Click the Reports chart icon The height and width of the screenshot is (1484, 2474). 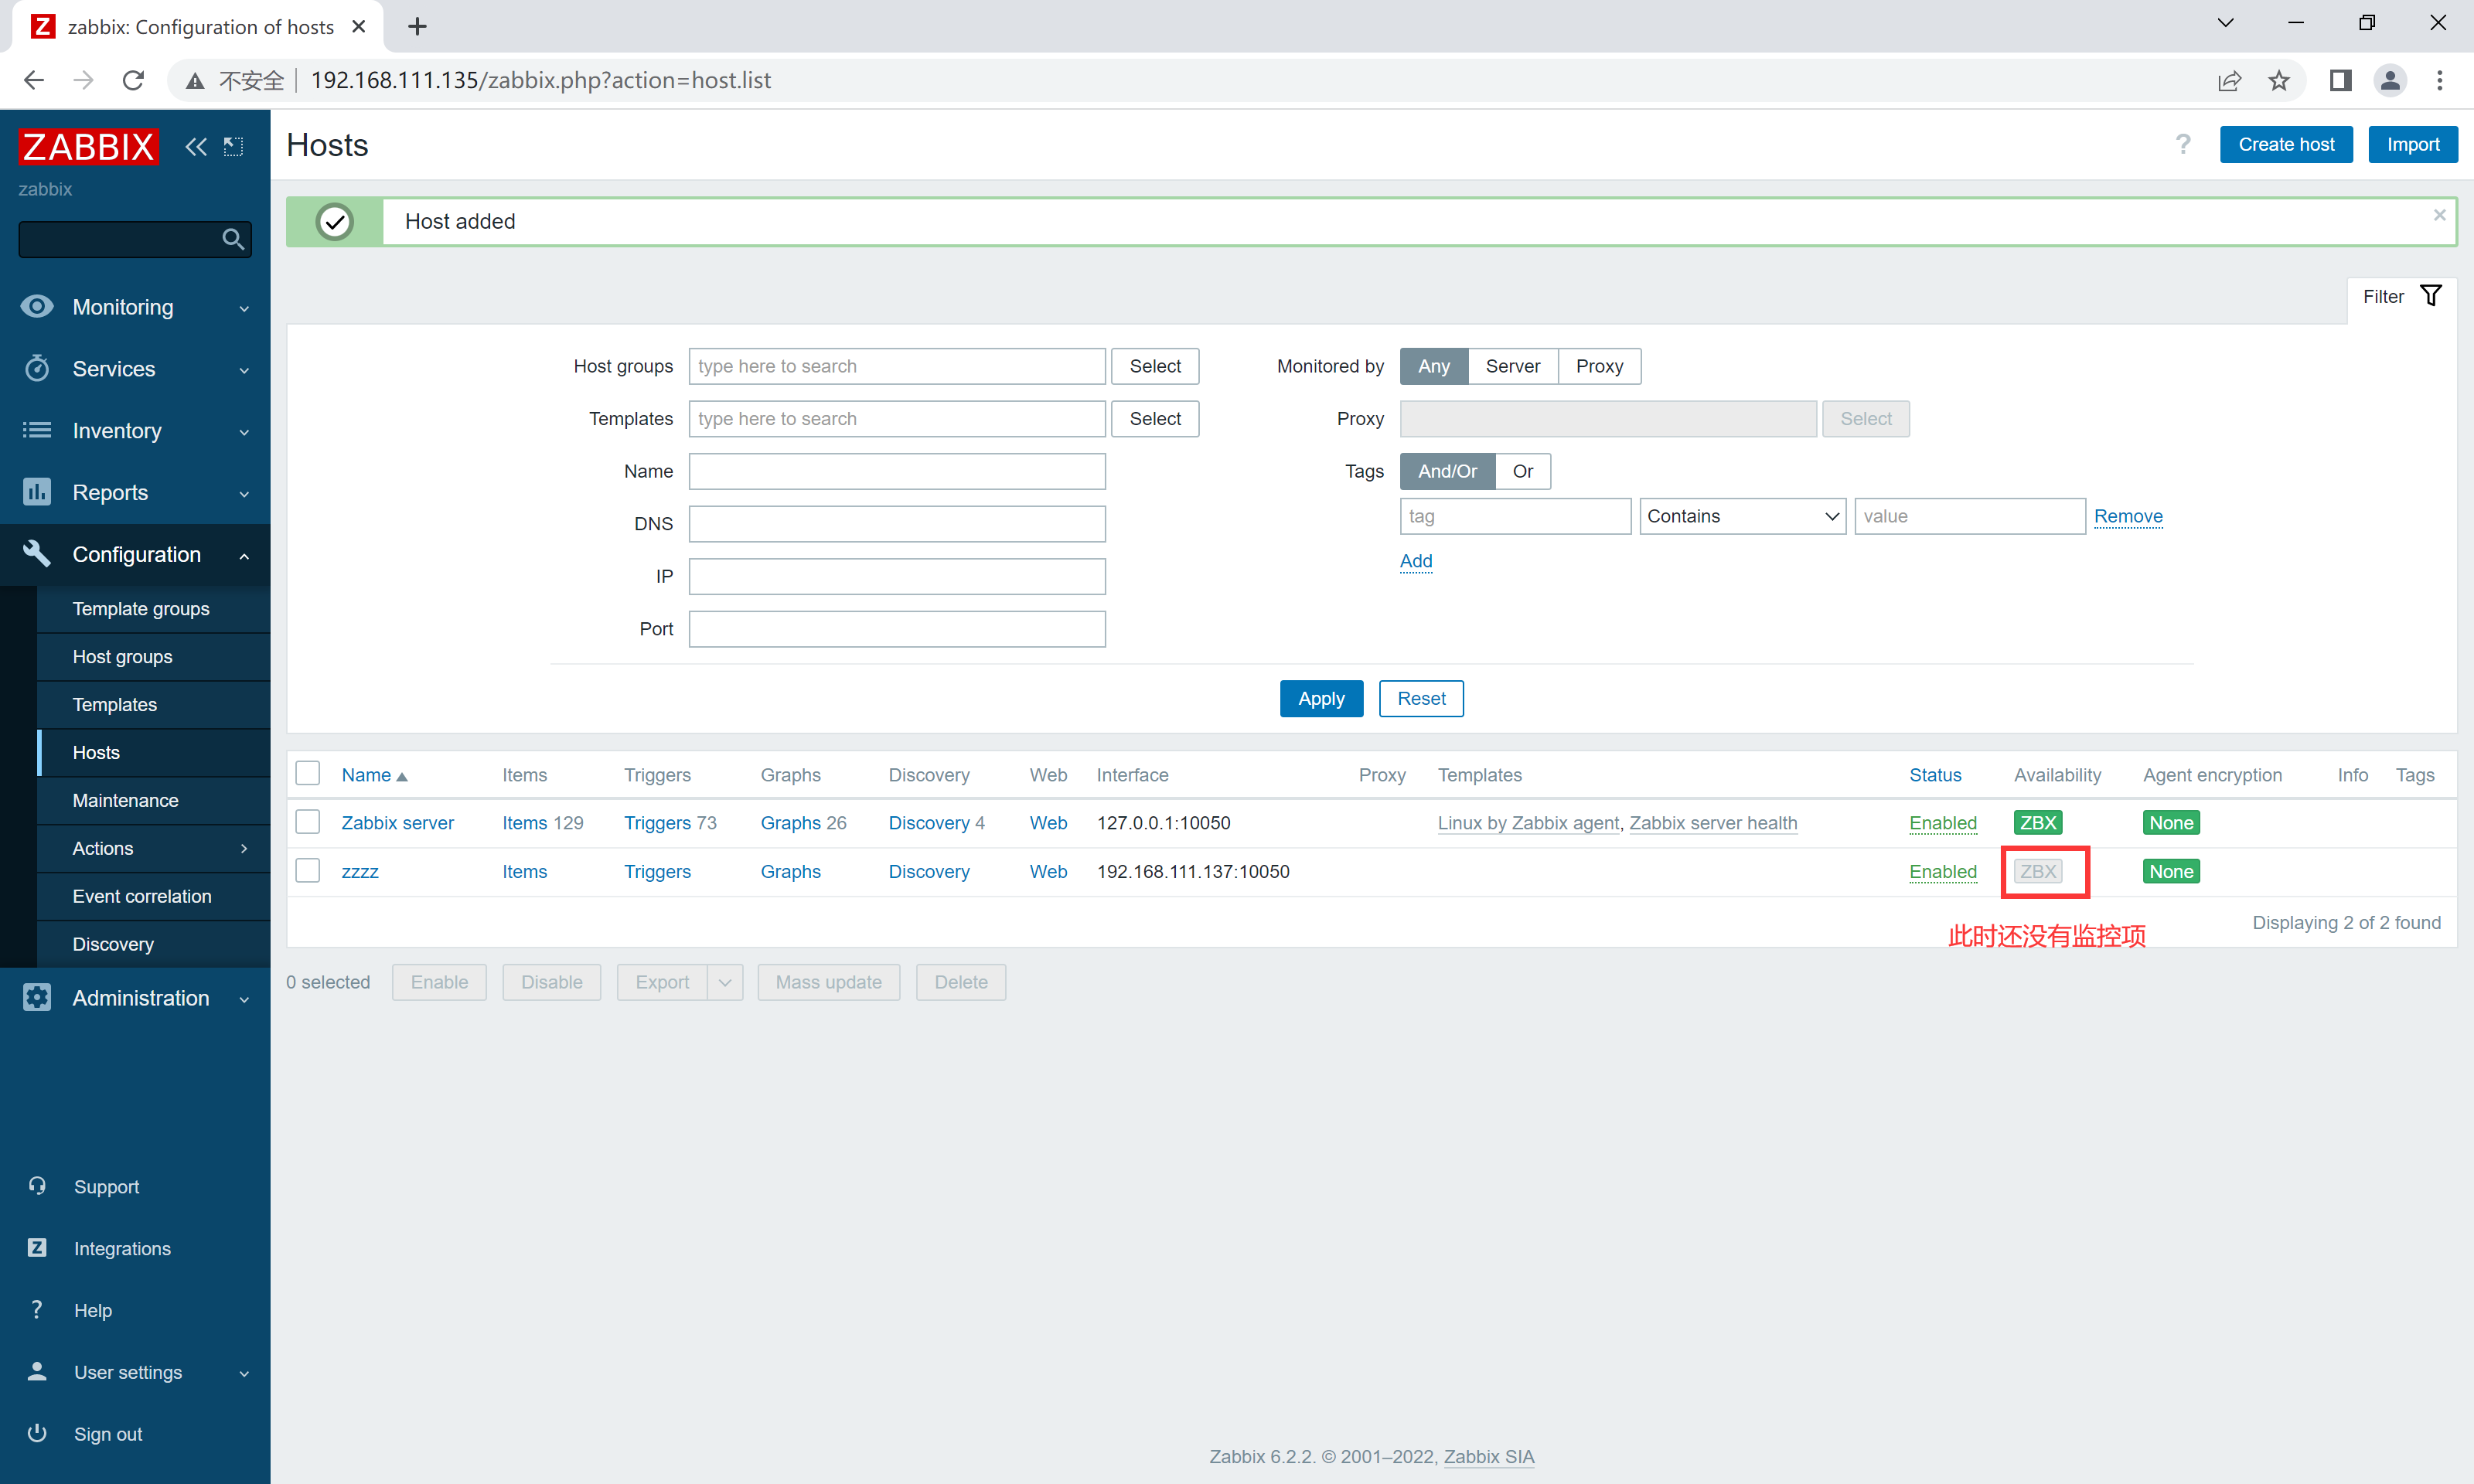coord(37,492)
